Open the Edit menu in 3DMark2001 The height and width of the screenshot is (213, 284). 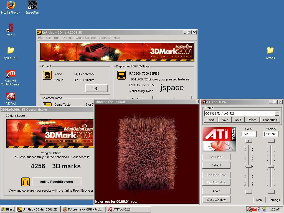(x=48, y=38)
